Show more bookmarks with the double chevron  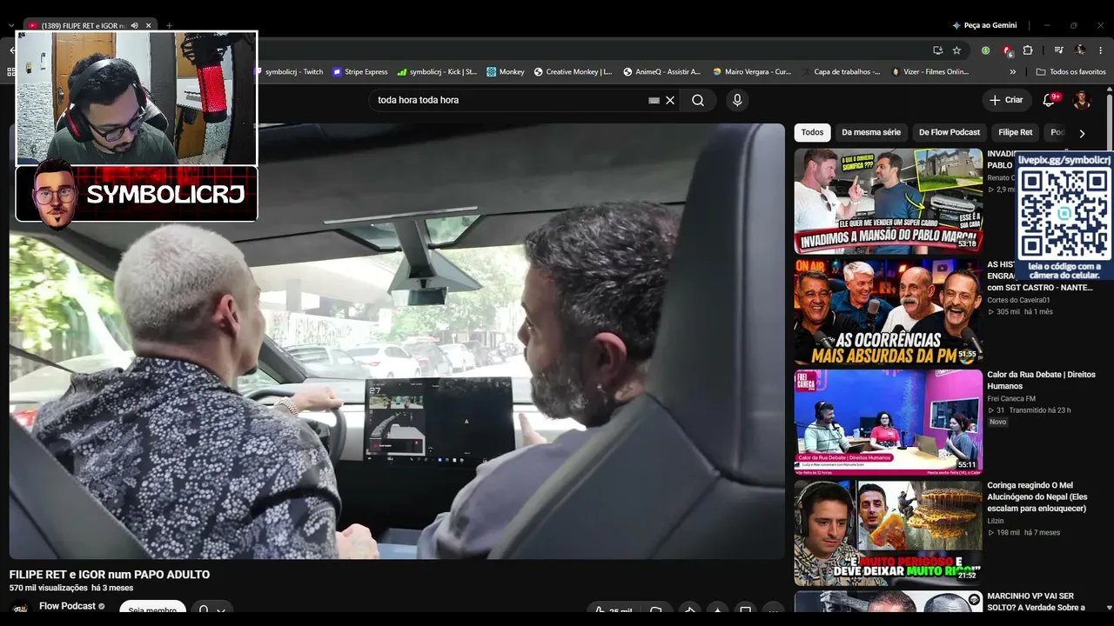tap(1013, 72)
